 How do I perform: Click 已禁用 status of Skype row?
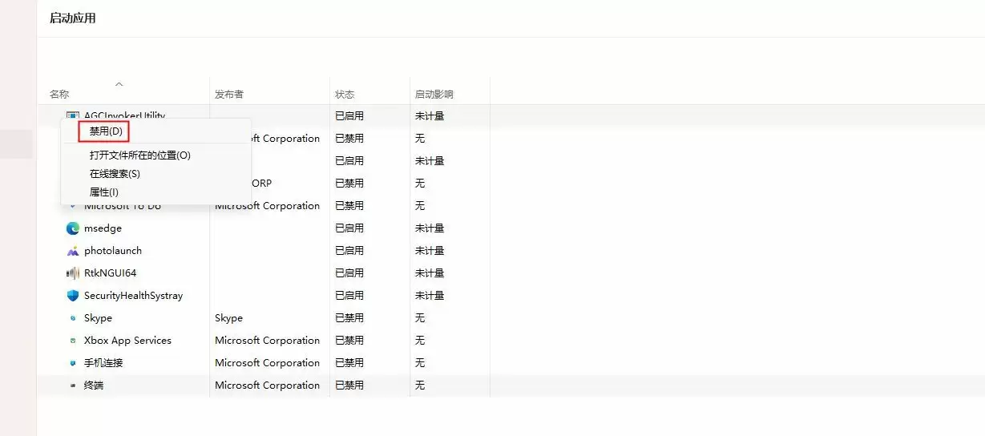point(349,318)
